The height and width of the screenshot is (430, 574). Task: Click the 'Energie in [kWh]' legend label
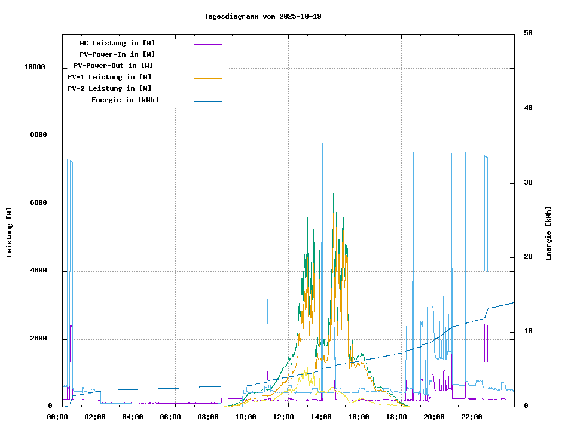pyautogui.click(x=125, y=100)
